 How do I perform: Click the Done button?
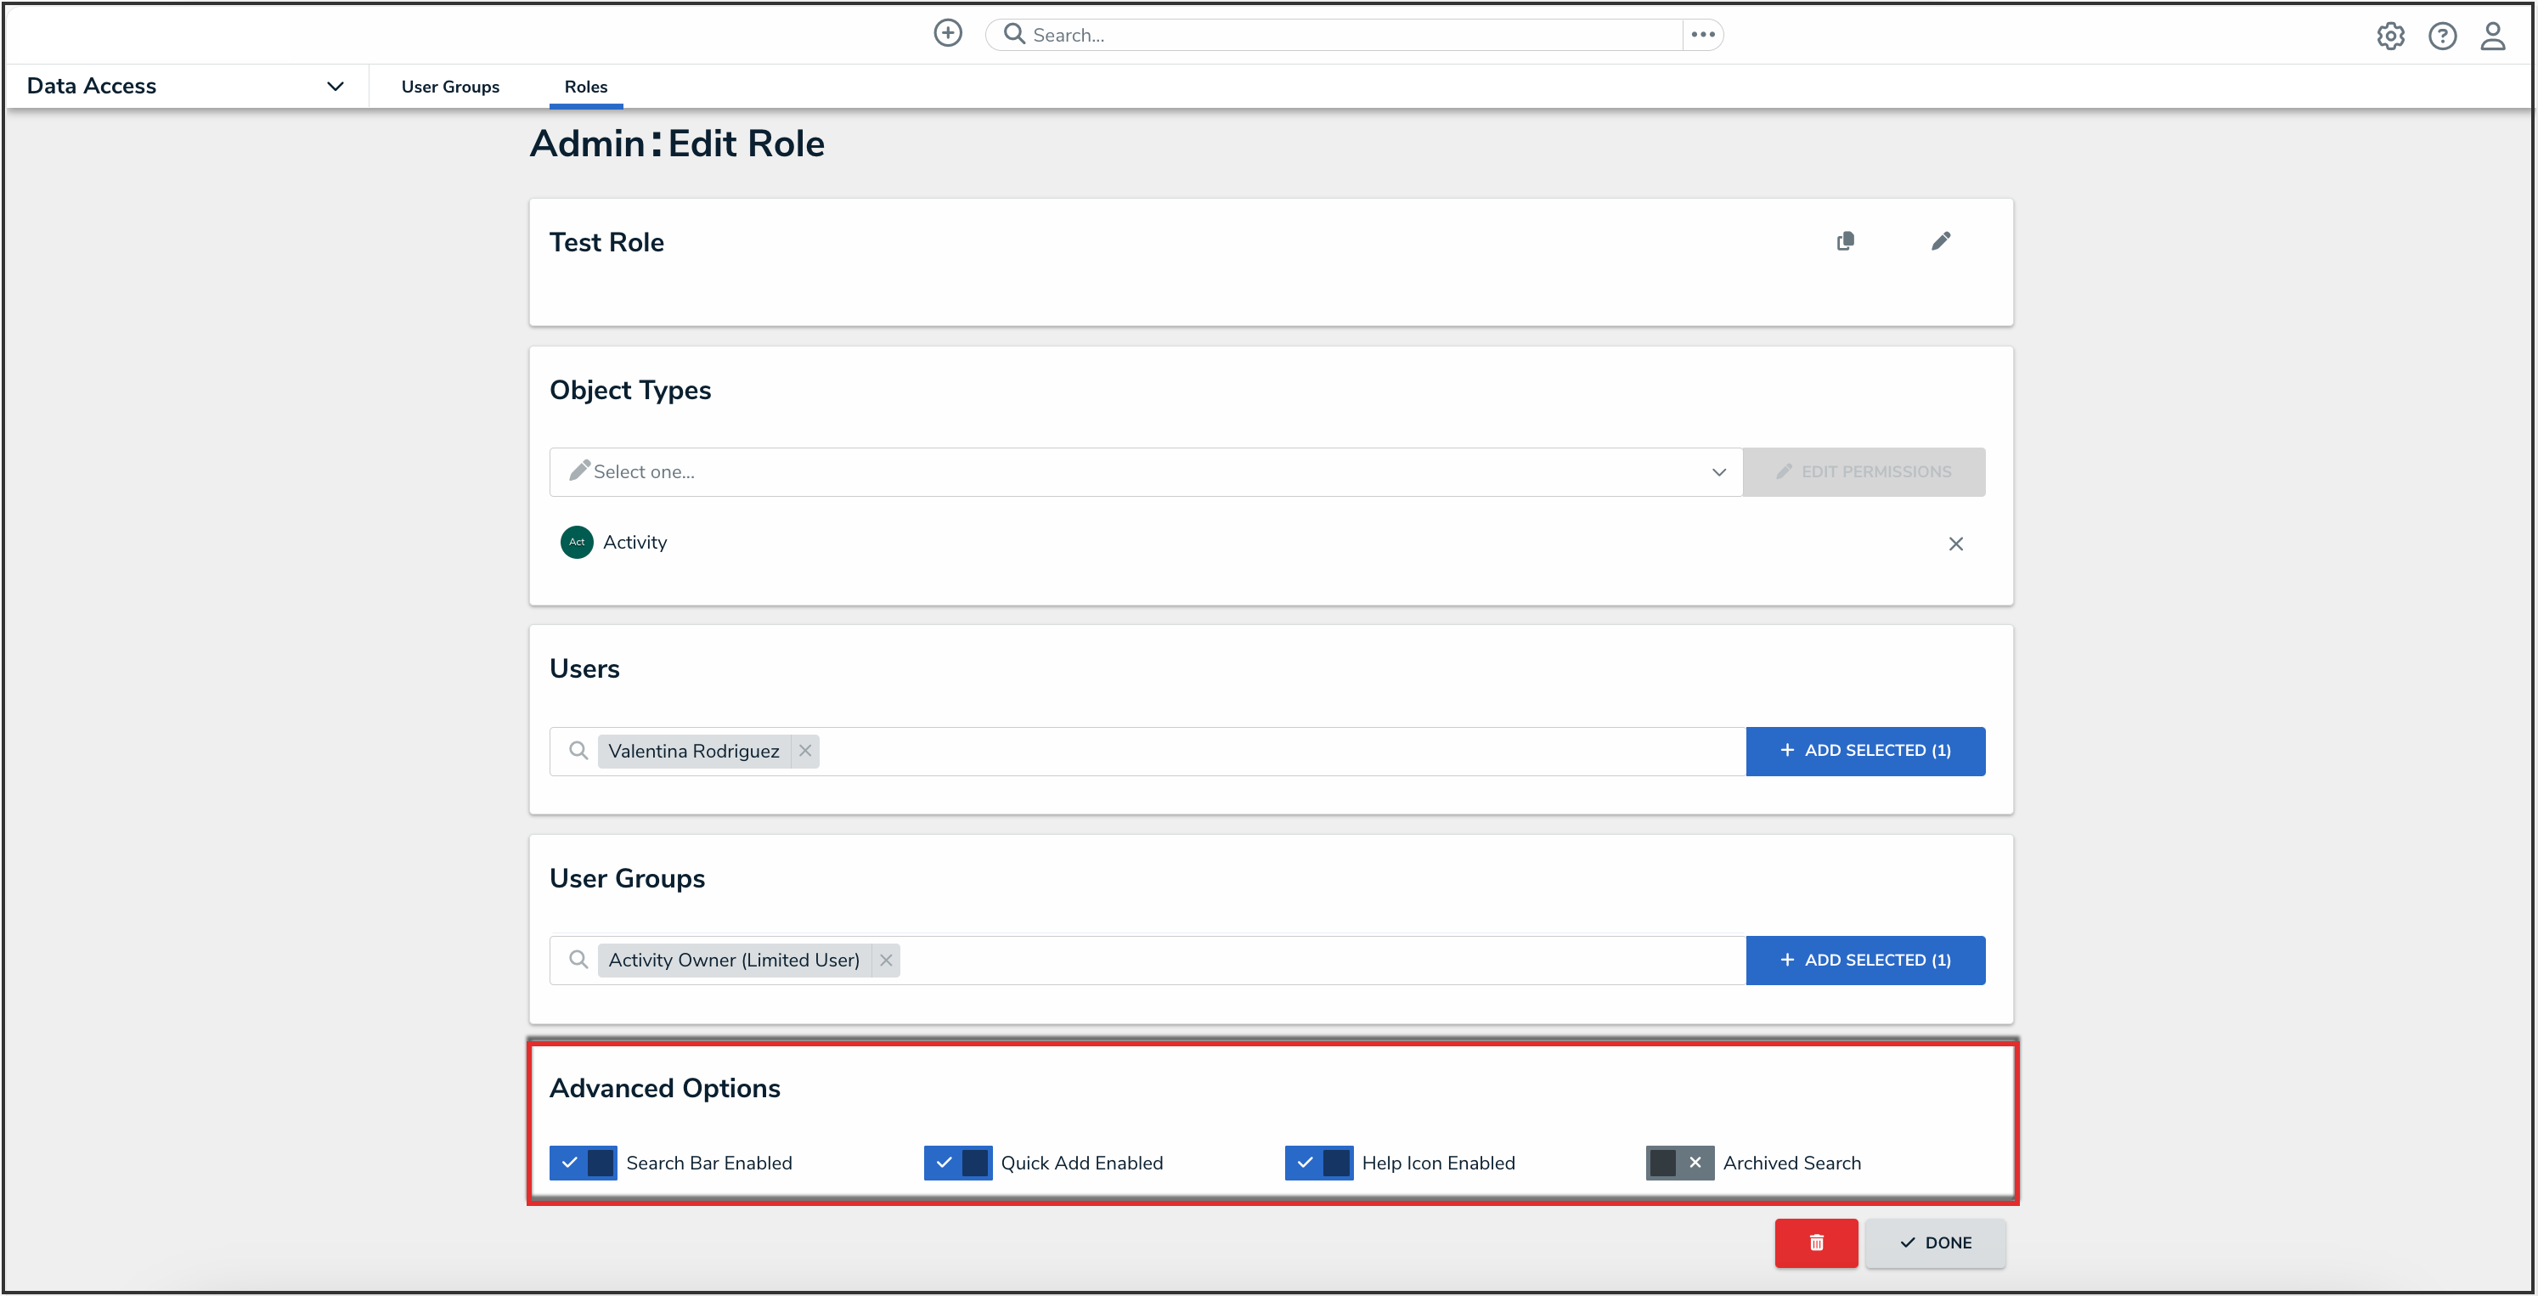pos(1935,1242)
